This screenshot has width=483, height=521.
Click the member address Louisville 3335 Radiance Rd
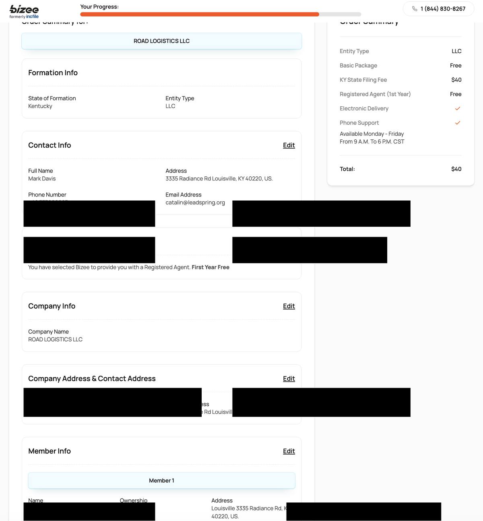[x=249, y=512]
